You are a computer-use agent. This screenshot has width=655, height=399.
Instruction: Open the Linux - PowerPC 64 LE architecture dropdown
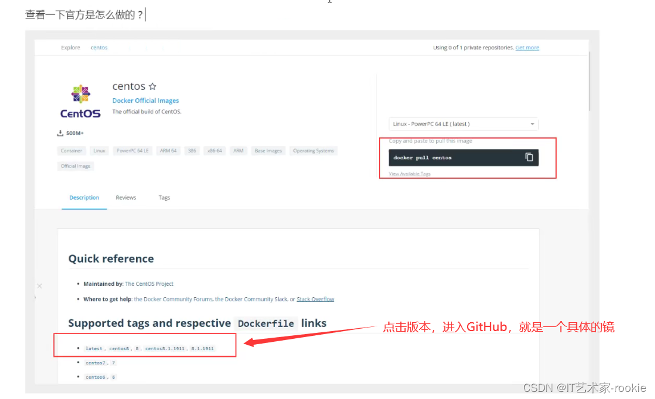coord(464,124)
